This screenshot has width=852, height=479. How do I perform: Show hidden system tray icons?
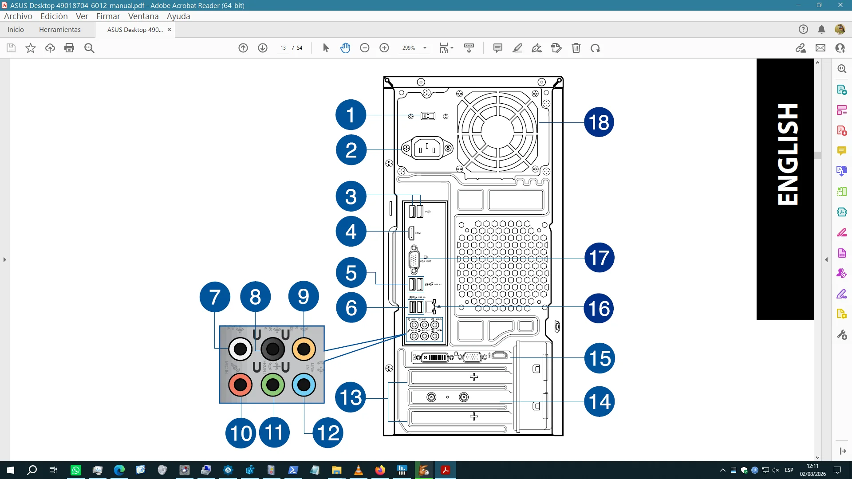coord(723,470)
